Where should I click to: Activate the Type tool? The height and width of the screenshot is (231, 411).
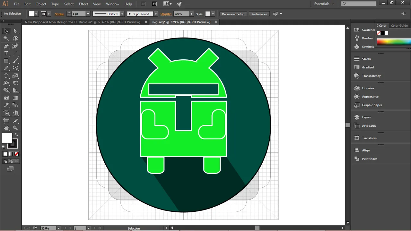[x=6, y=53]
